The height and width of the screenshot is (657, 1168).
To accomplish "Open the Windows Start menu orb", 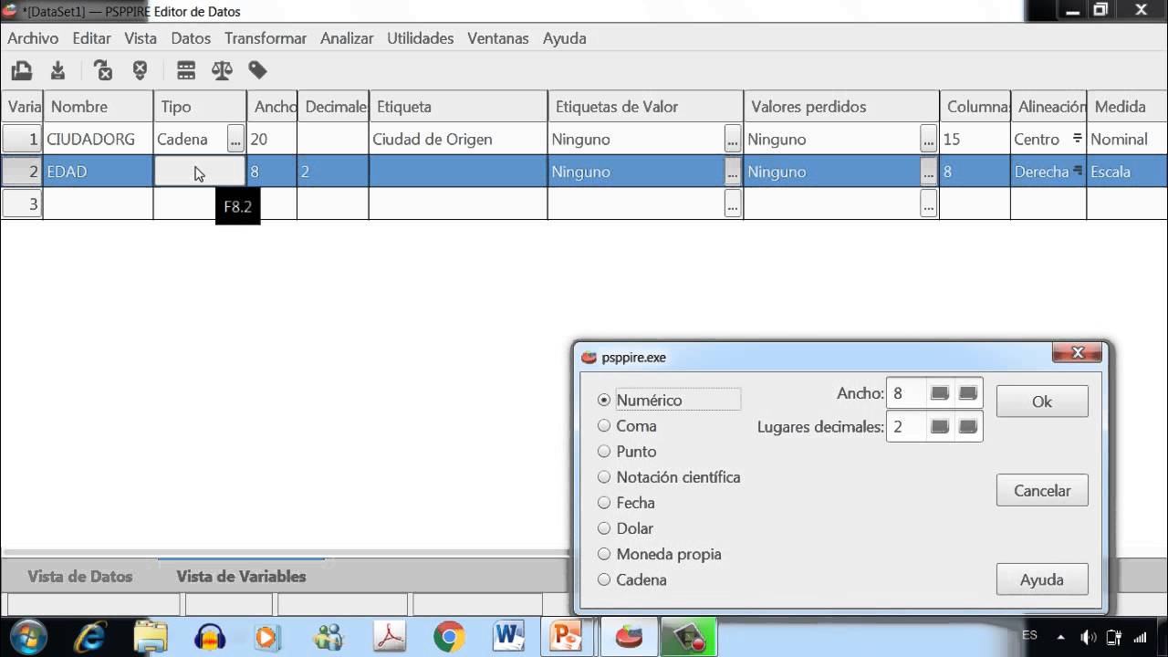I will [30, 636].
